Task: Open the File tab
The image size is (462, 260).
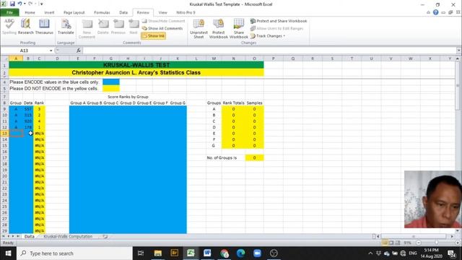Action: [x=9, y=12]
